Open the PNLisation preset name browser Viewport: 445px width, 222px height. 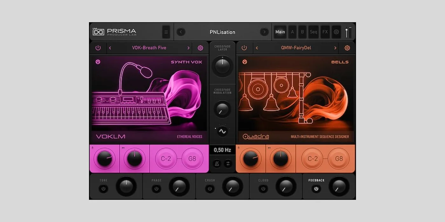(x=222, y=32)
